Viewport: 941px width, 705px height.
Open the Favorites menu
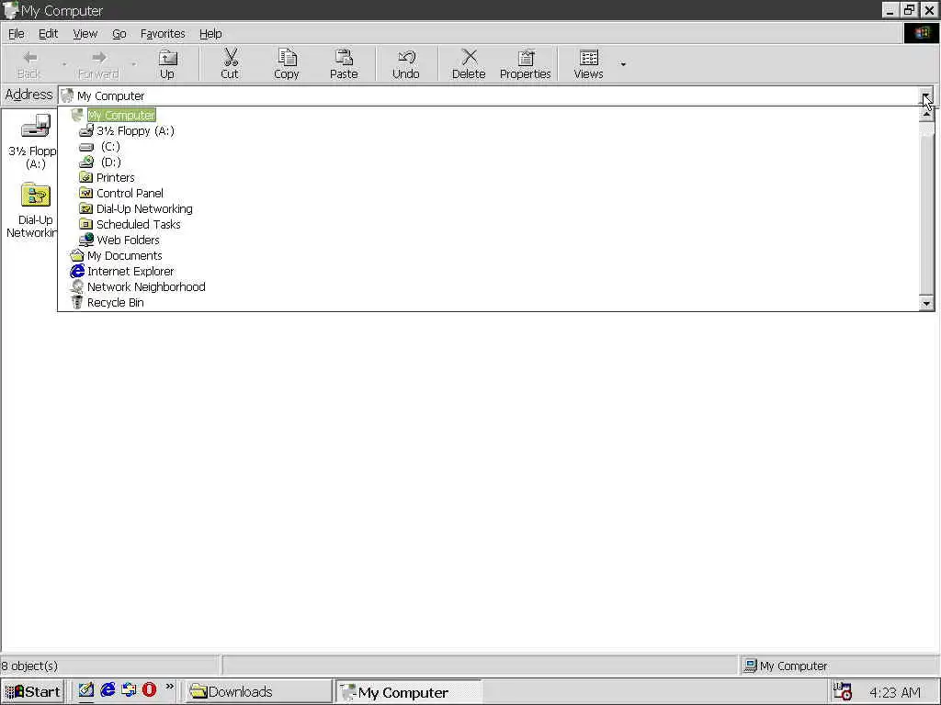tap(163, 34)
